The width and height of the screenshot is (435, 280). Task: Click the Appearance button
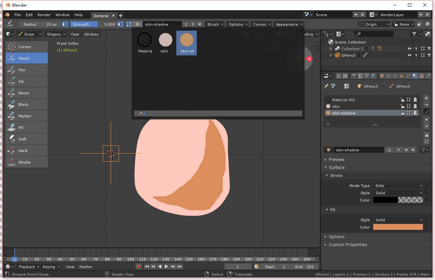tap(289, 24)
